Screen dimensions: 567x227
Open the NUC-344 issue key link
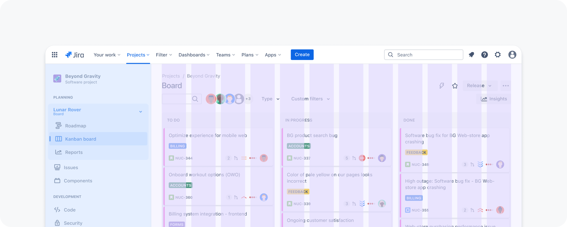[184, 158]
